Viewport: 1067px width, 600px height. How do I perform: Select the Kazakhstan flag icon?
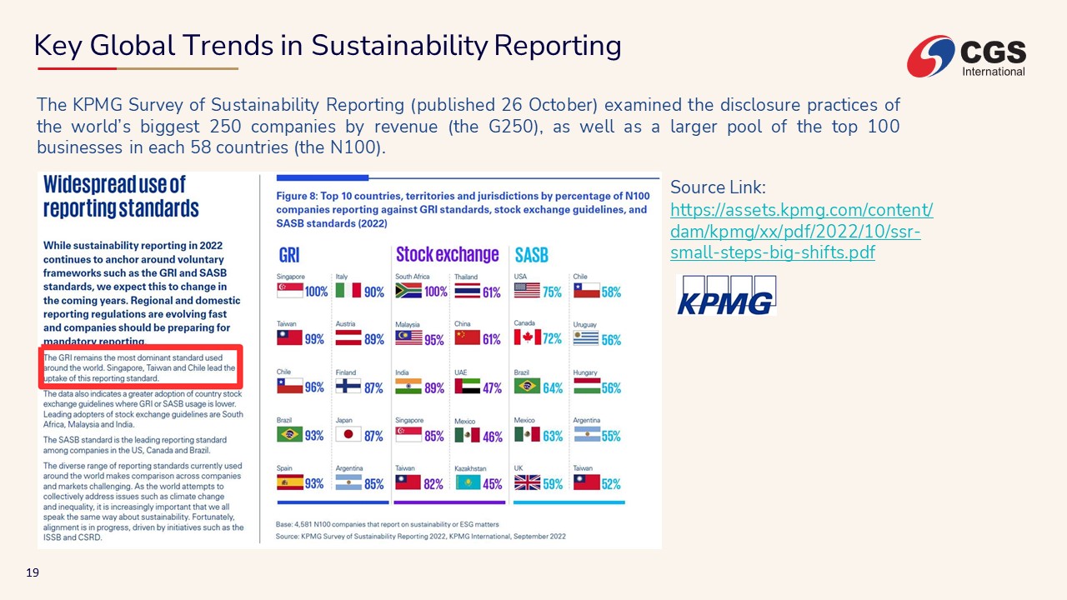[468, 482]
